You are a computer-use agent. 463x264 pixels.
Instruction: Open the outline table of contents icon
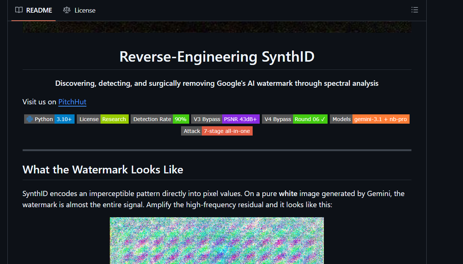tap(415, 10)
